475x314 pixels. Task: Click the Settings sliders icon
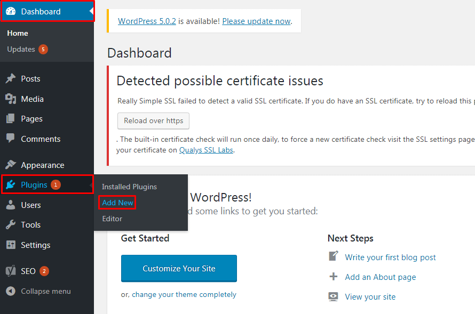tap(11, 245)
